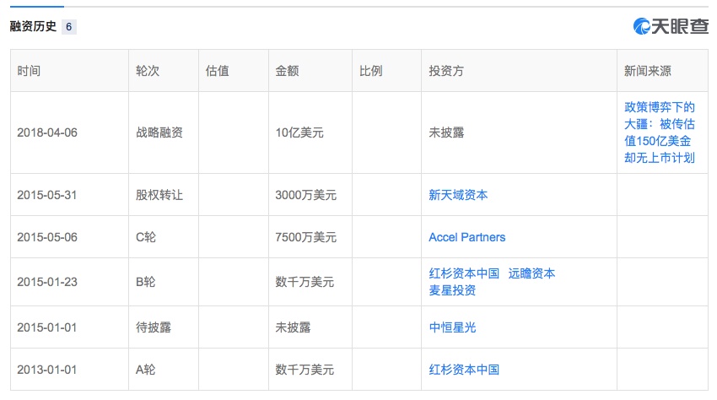Screen dimensions: 717x400
Task: Select 数千万美元 amount in the A轮 row
Action: pyautogui.click(x=305, y=370)
